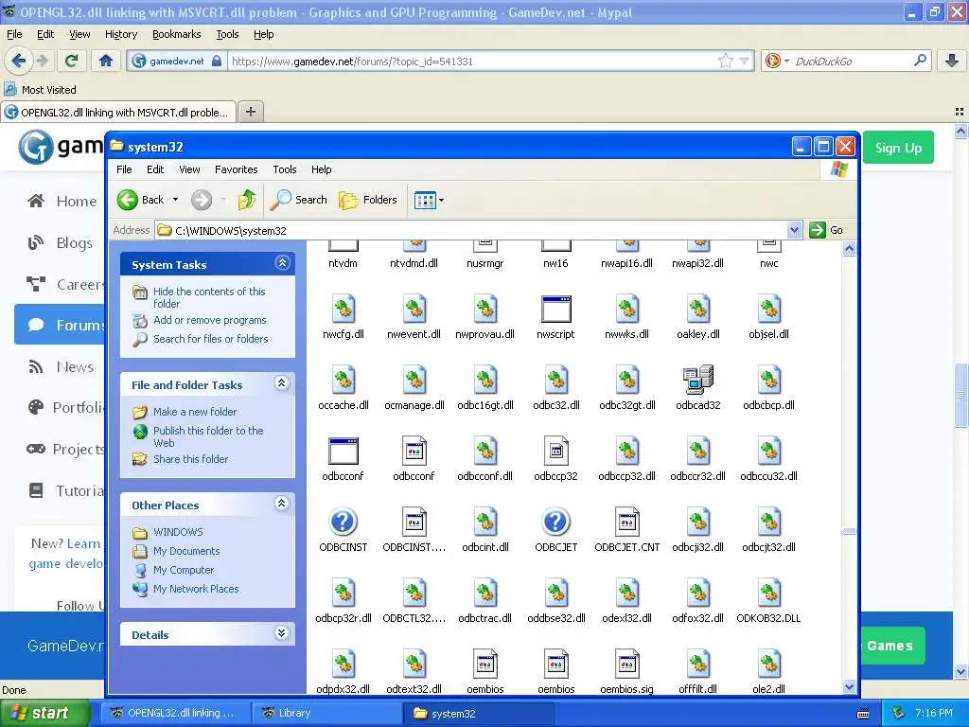This screenshot has width=969, height=727.
Task: Click Add or remove programs link
Action: coord(209,320)
